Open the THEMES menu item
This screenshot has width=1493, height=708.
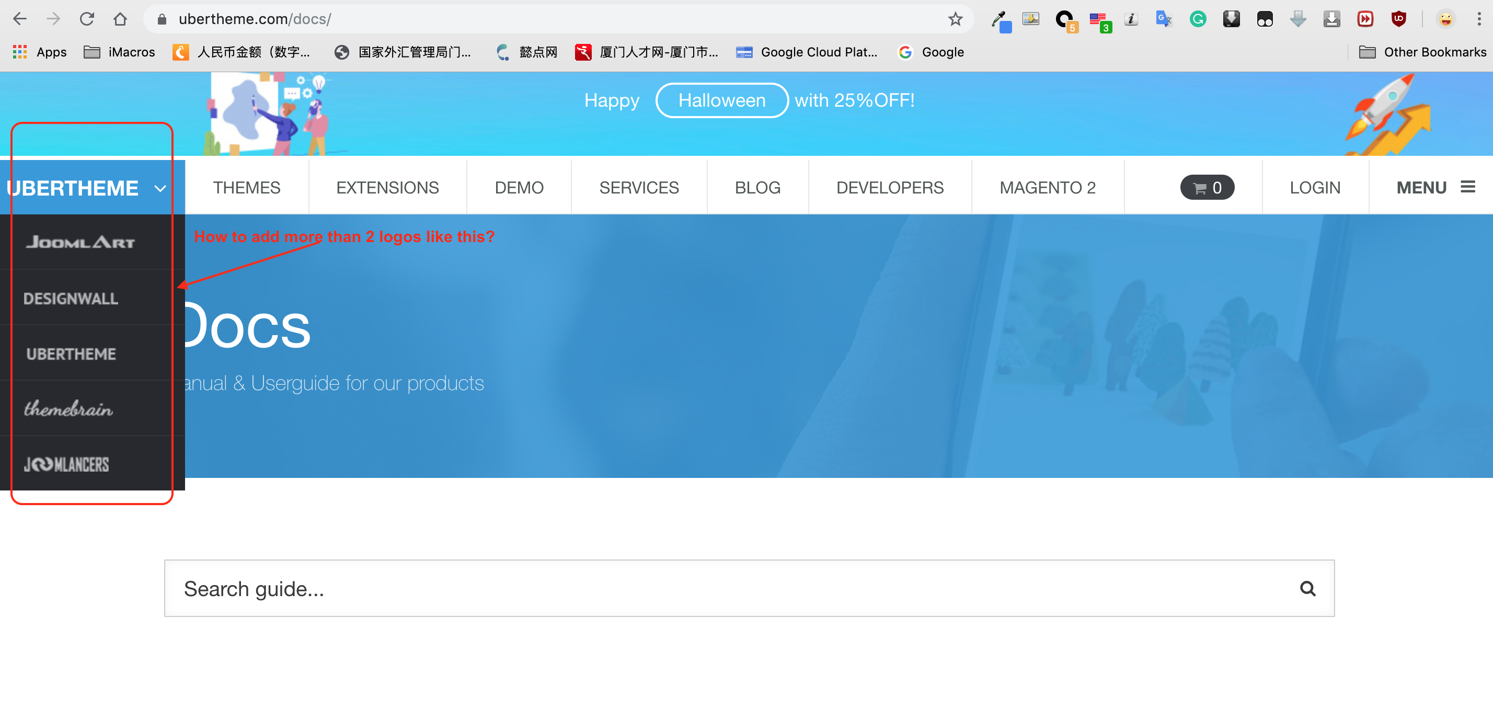(246, 188)
